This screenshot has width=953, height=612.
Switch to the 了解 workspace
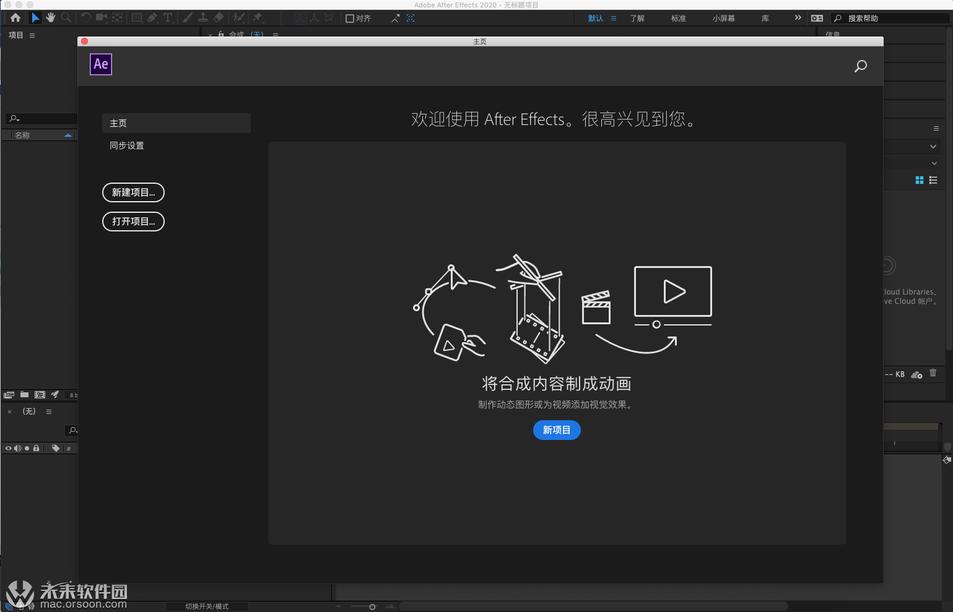(x=637, y=19)
